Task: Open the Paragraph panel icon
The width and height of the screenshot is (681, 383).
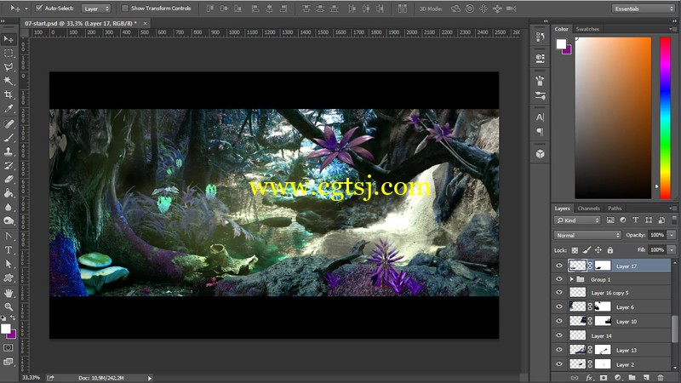Action: pos(540,132)
